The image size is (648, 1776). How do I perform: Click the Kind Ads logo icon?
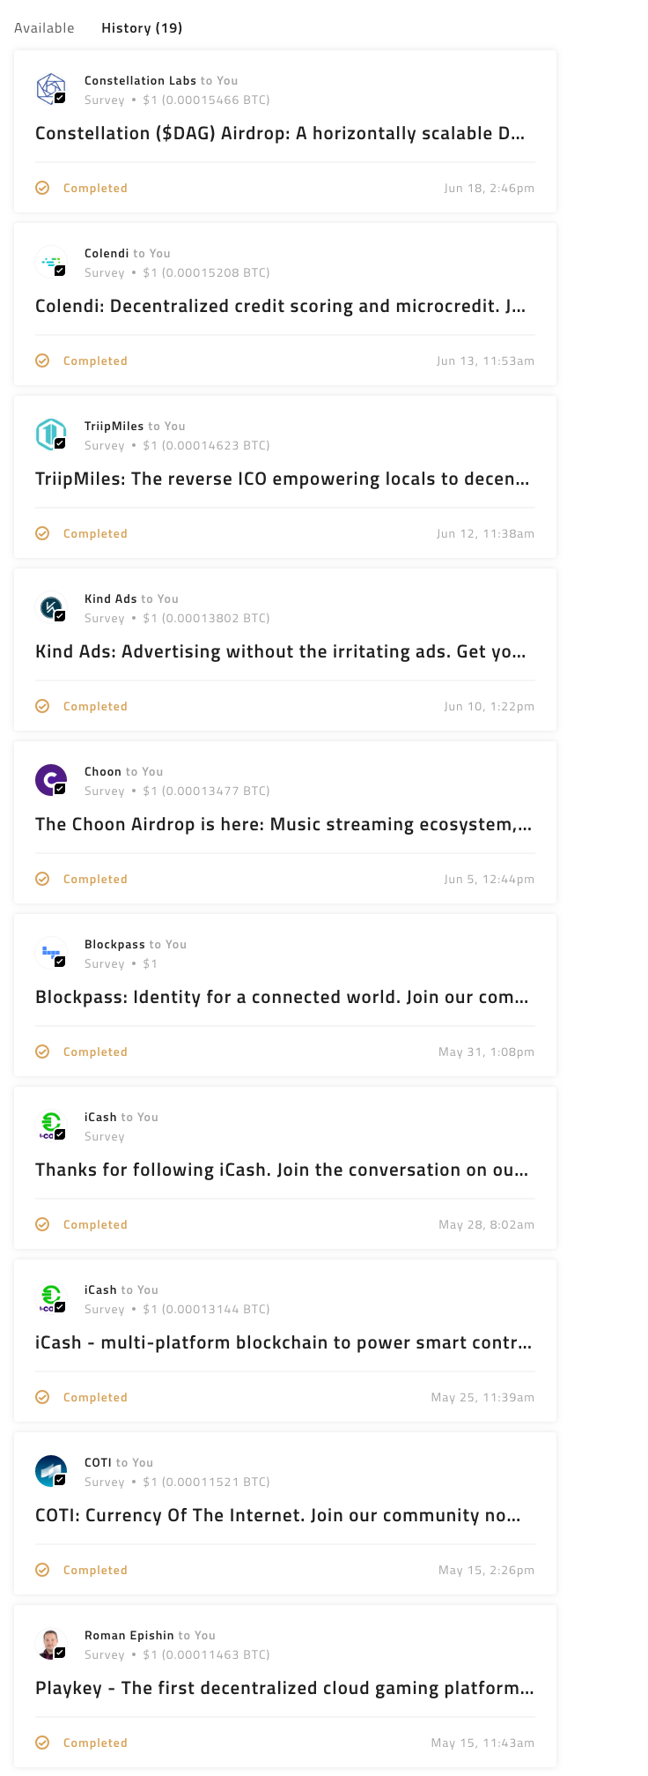pyautogui.click(x=51, y=606)
